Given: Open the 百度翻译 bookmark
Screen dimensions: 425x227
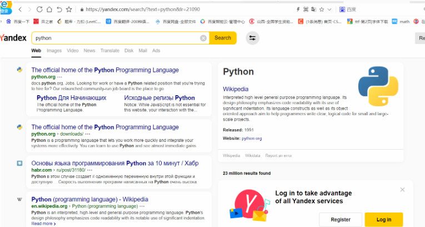Looking at the screenshot, I should 127,22.
